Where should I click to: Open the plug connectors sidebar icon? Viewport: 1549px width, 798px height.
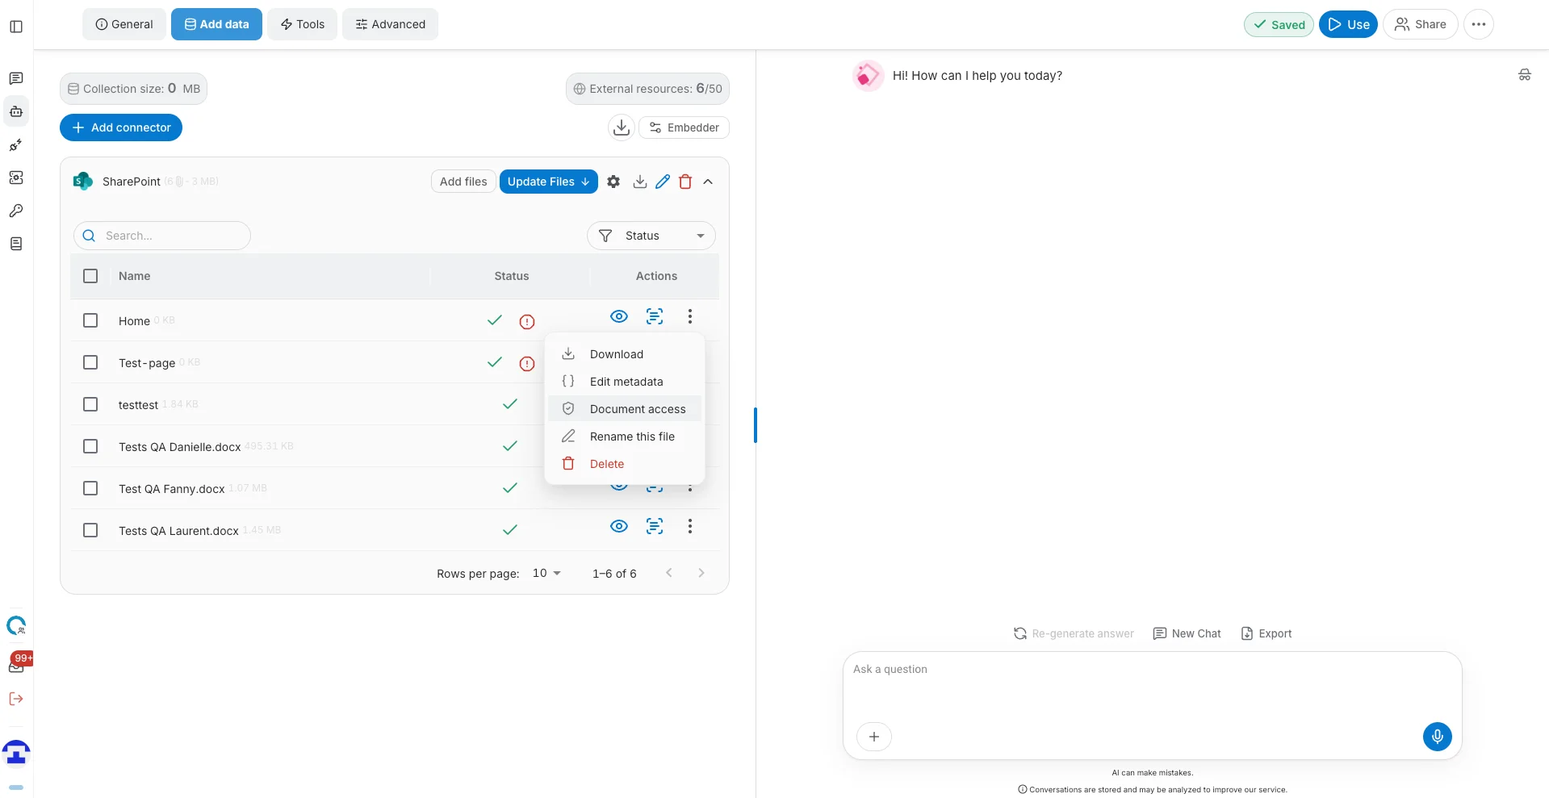(x=16, y=145)
